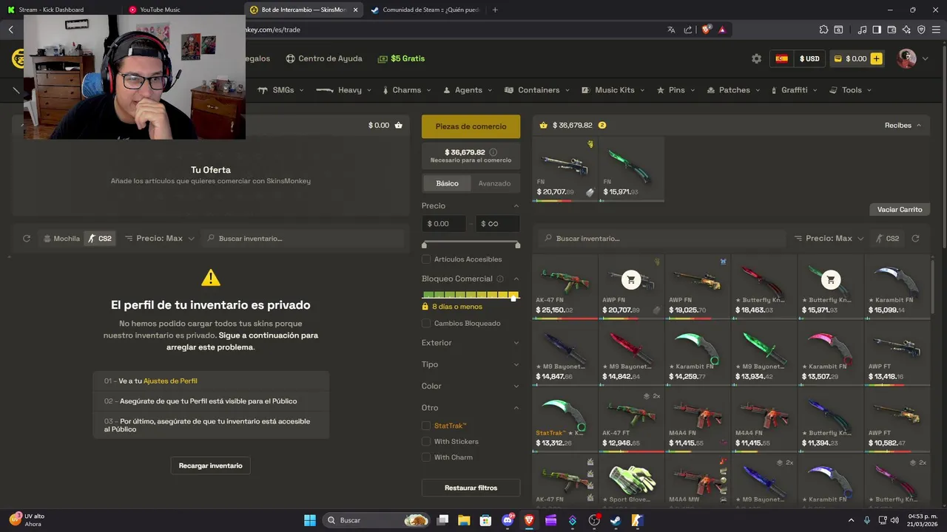Expand the Exterior filter section

coord(471,343)
